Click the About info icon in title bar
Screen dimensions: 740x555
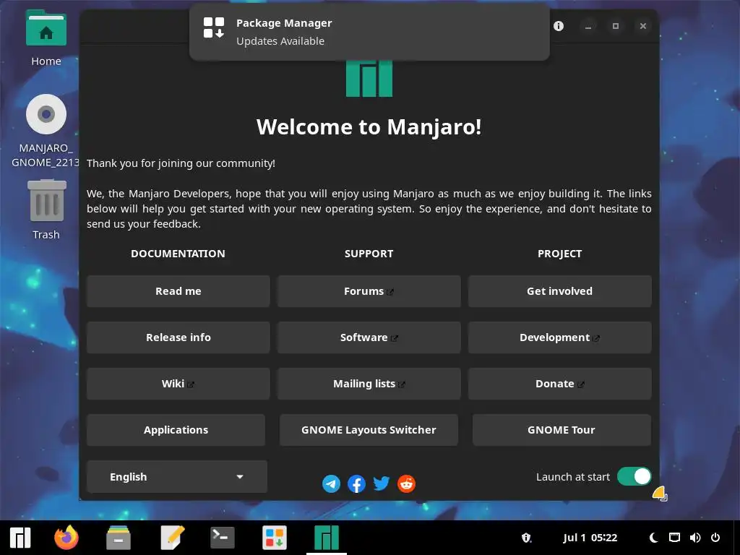coord(559,26)
